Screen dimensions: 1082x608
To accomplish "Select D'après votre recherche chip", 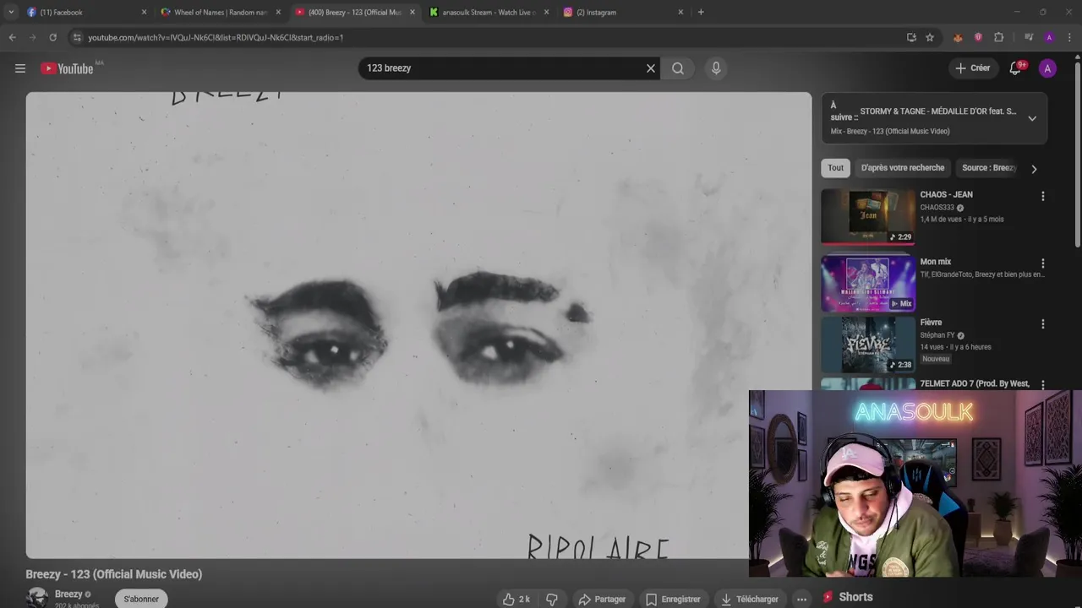I will [x=903, y=168].
